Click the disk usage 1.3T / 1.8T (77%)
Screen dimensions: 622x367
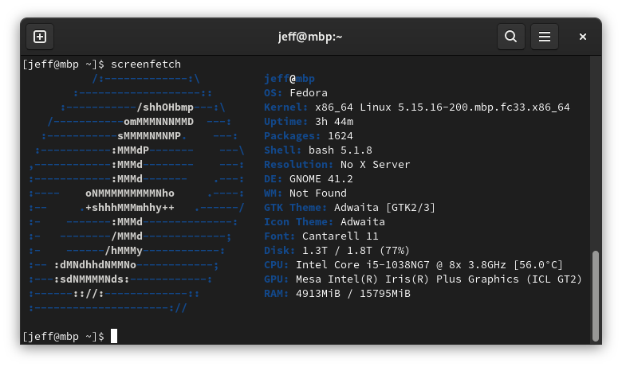[x=356, y=251]
